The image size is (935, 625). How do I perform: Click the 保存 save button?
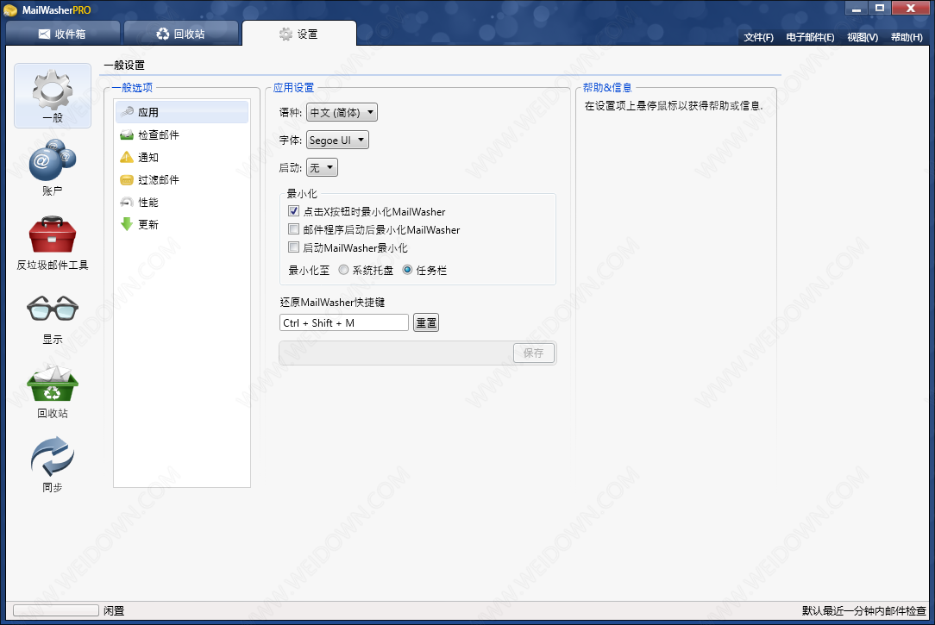534,353
